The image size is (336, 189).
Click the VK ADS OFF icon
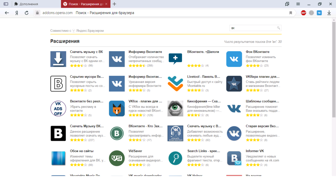coord(58,108)
